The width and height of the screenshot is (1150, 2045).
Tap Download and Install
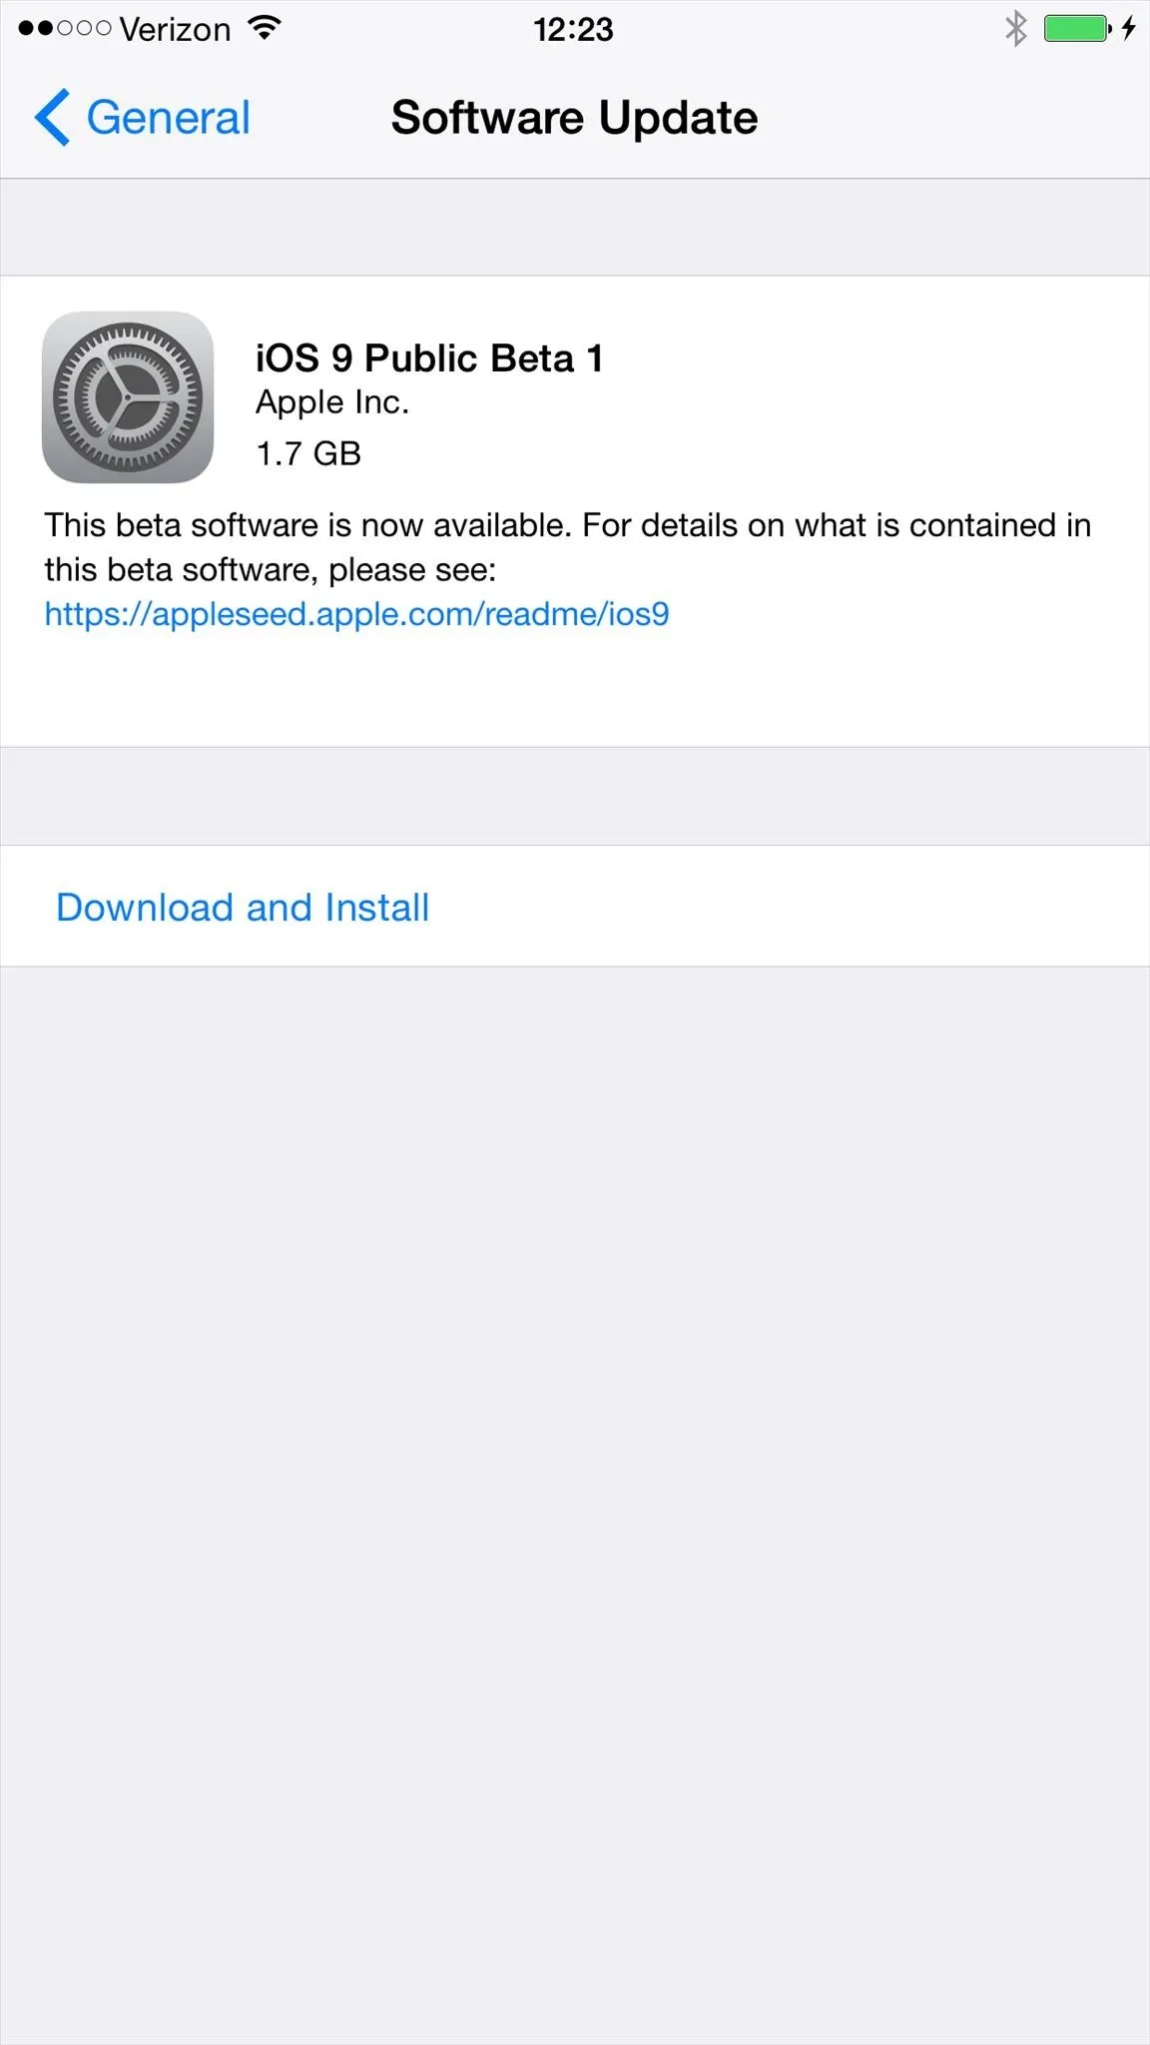(x=243, y=907)
